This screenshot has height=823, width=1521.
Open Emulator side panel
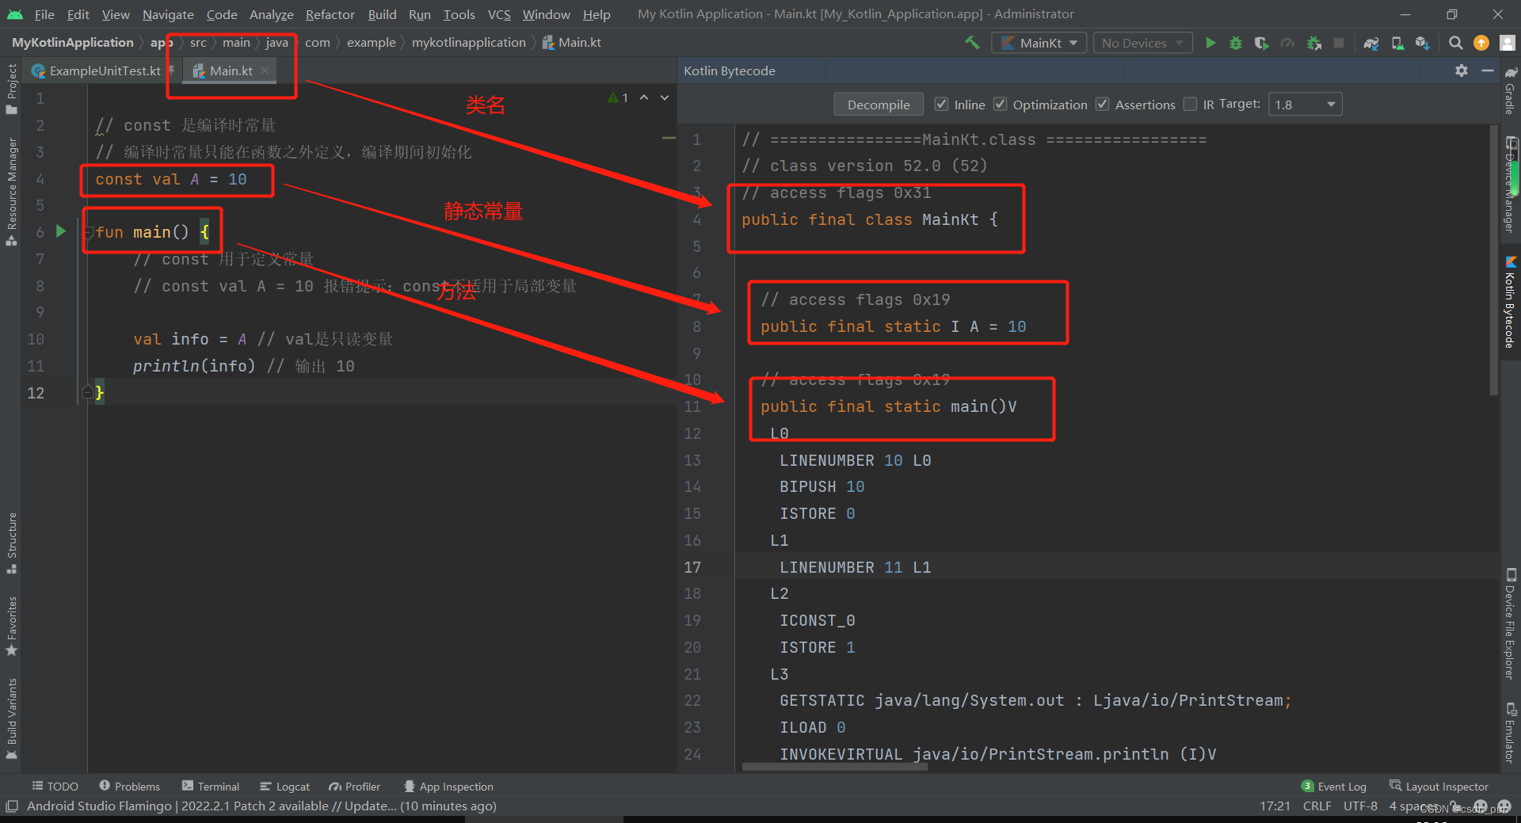[1511, 733]
